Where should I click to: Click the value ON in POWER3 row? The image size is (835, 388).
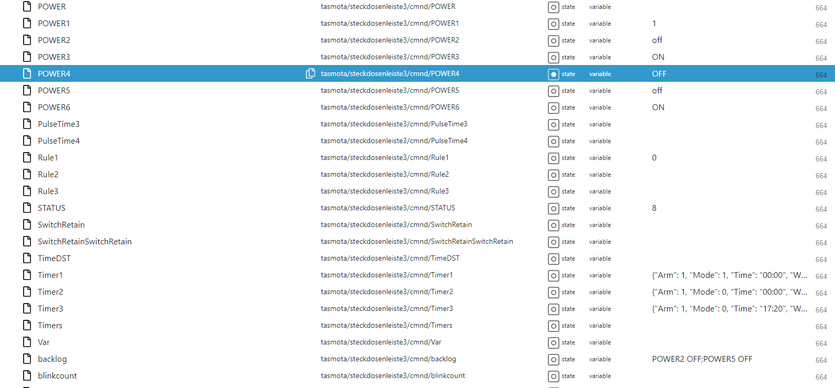coord(658,57)
